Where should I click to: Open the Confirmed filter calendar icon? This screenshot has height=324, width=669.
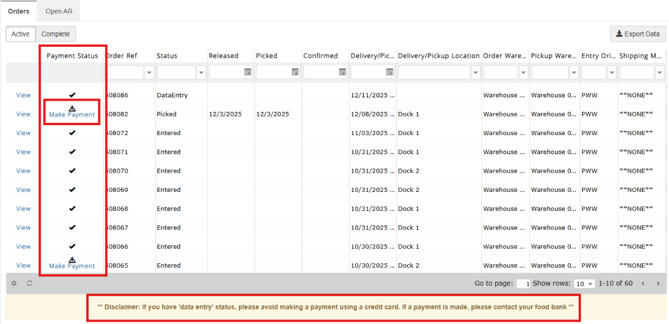coord(342,72)
